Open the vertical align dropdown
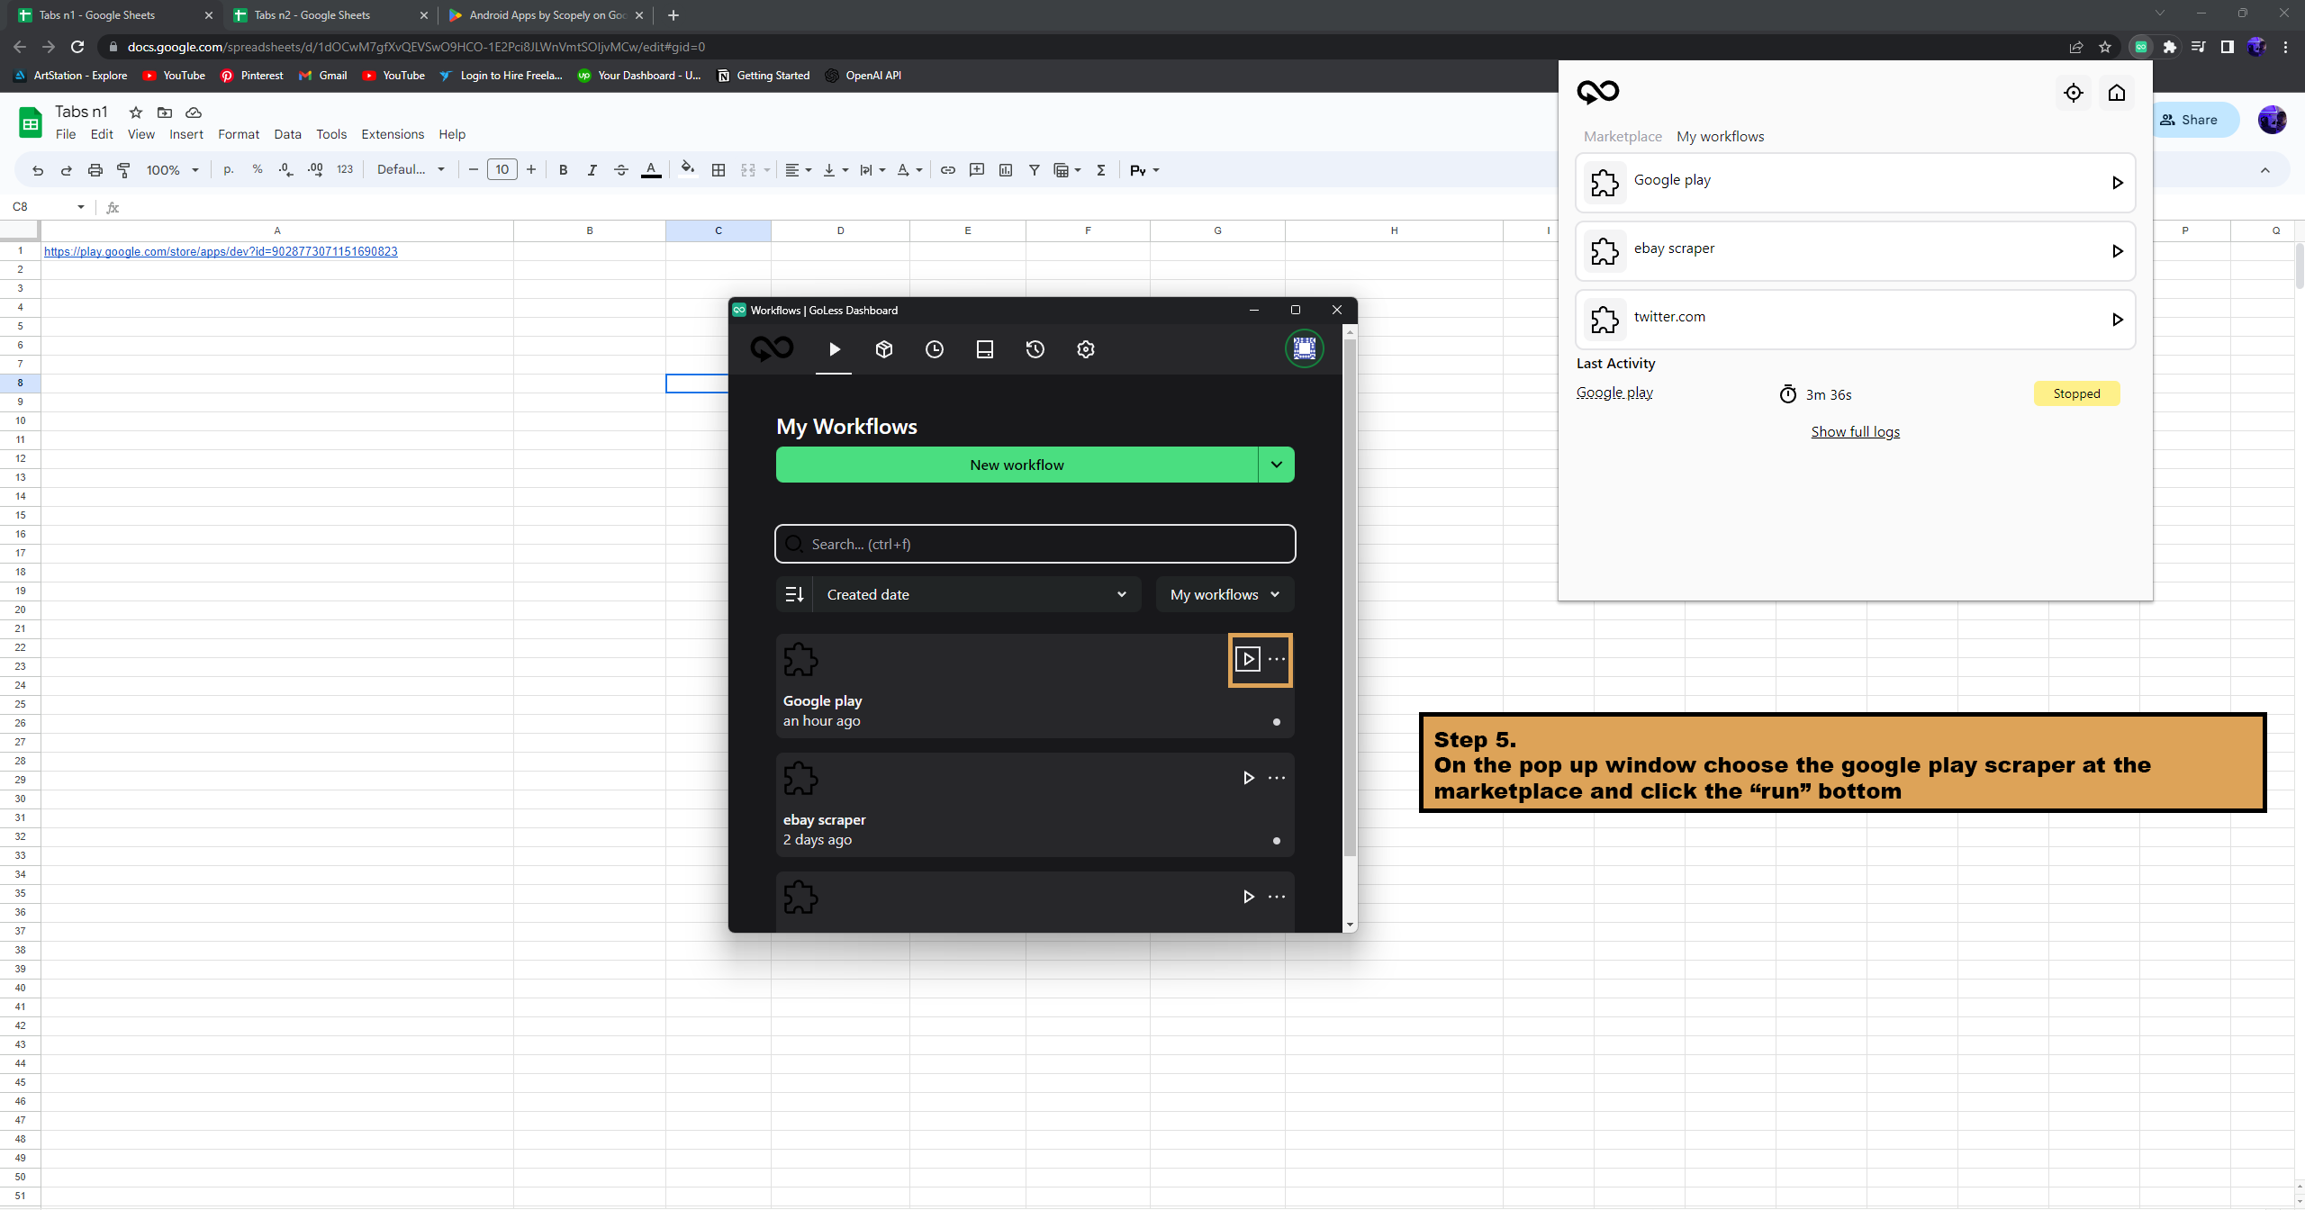This screenshot has height=1210, width=2305. (x=836, y=170)
